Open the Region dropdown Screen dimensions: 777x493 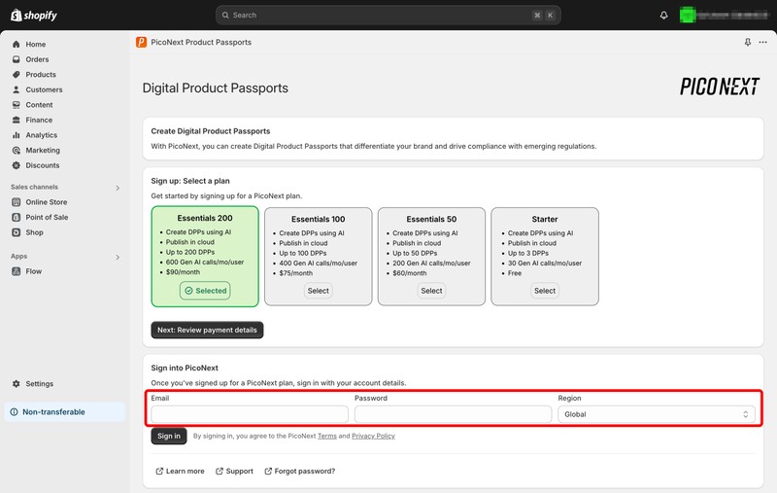tap(658, 414)
